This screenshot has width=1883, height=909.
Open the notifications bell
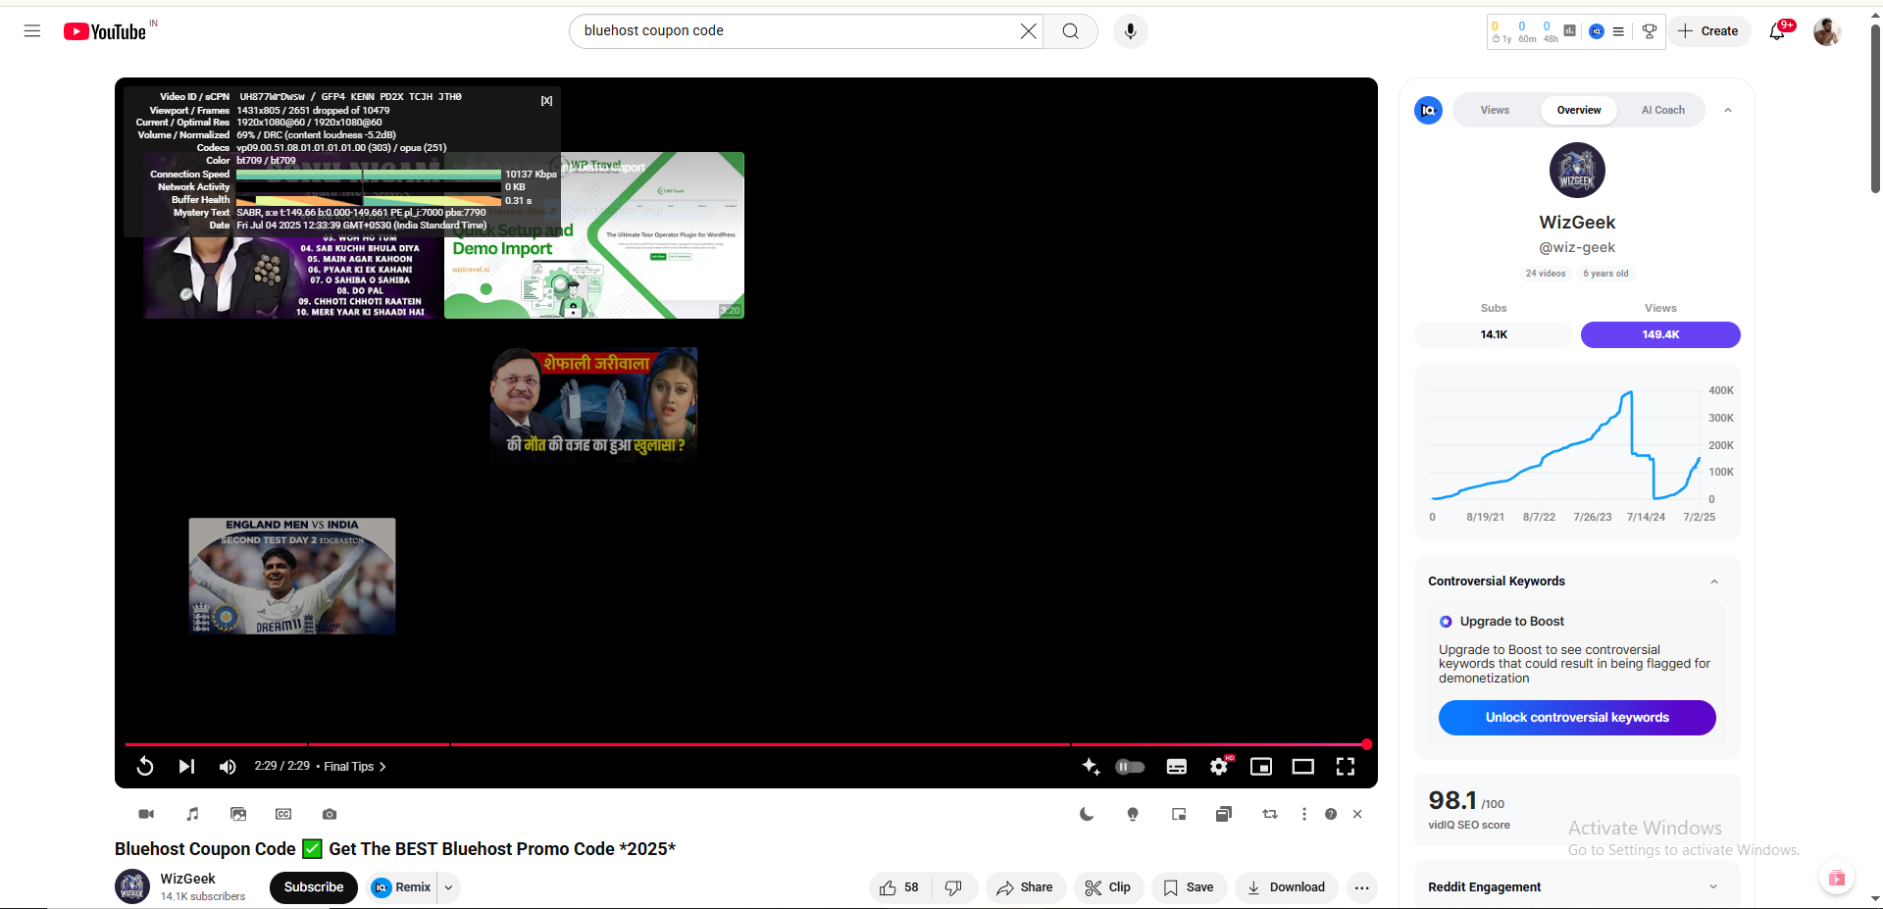click(1777, 31)
